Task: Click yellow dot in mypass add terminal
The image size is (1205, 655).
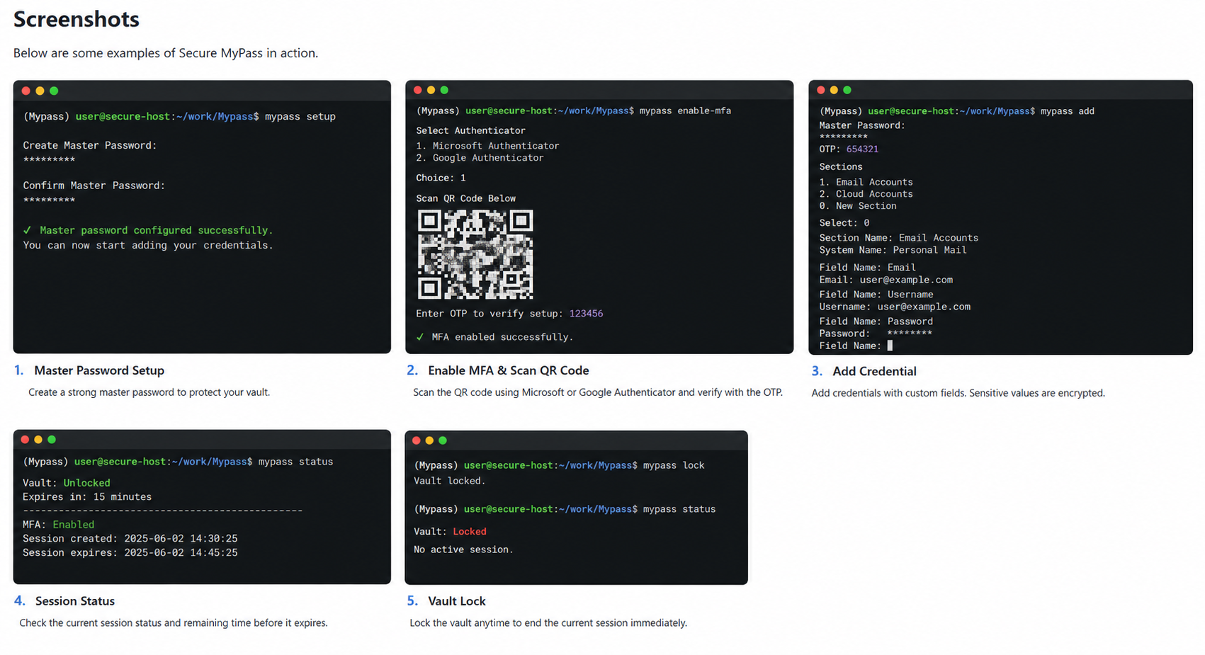Action: coord(834,90)
